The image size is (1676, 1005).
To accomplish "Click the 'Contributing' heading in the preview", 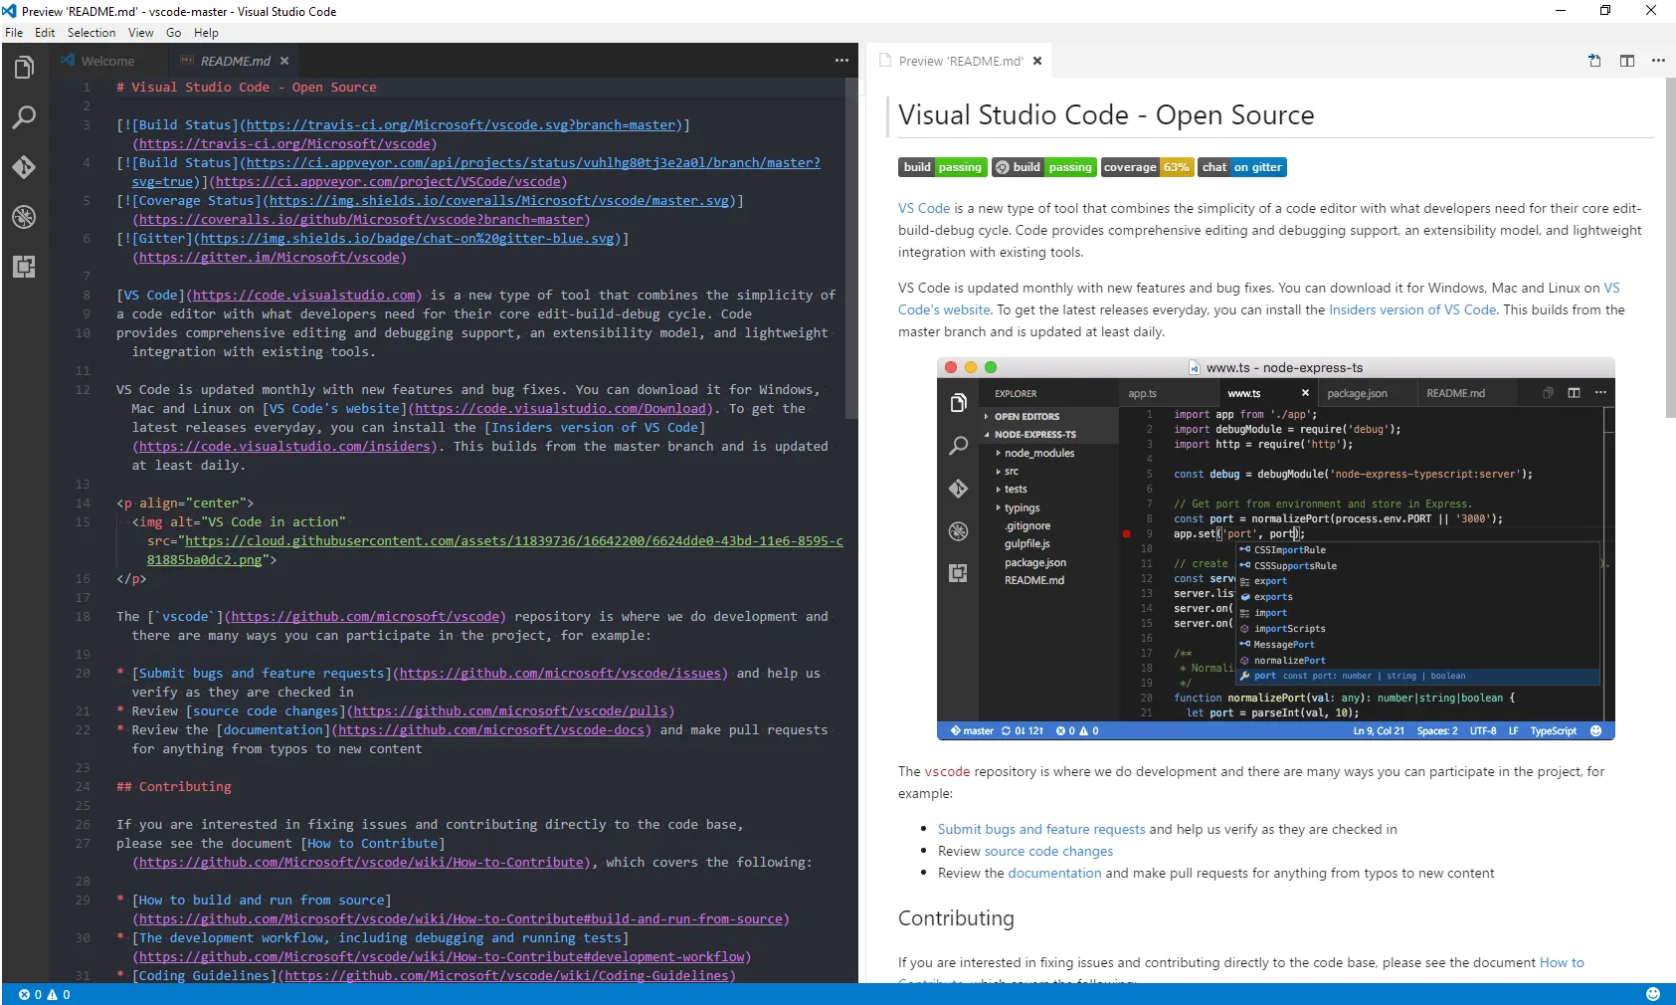I will click(956, 918).
